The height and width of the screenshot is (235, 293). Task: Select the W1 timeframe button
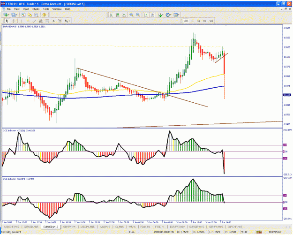click(211, 21)
